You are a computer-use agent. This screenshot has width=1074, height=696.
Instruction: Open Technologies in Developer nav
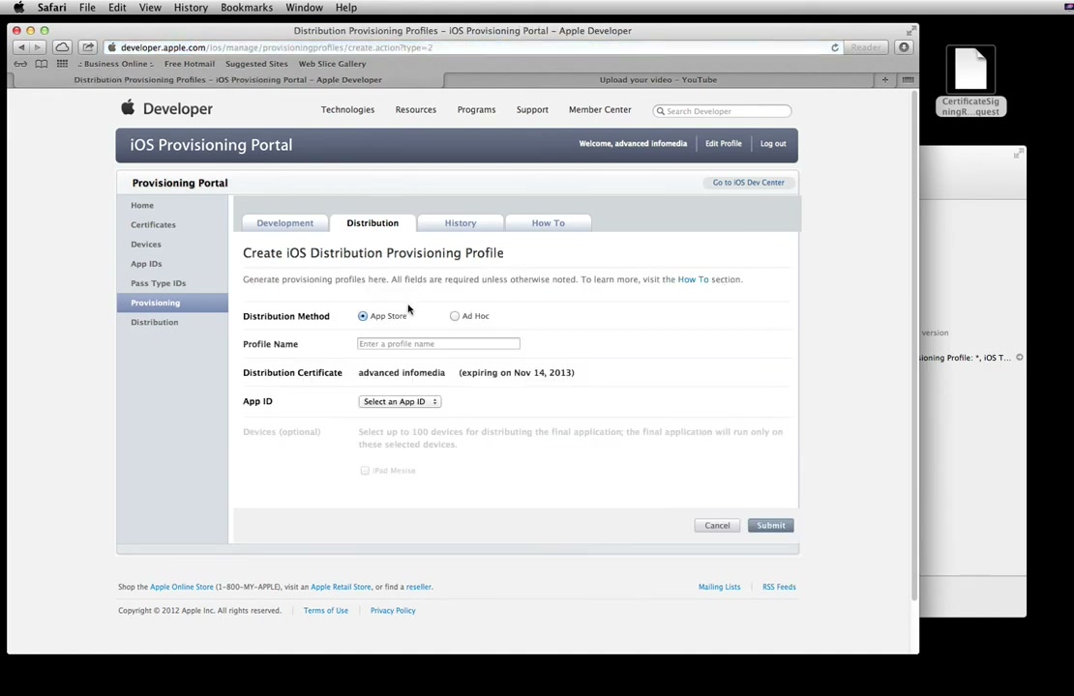point(347,109)
